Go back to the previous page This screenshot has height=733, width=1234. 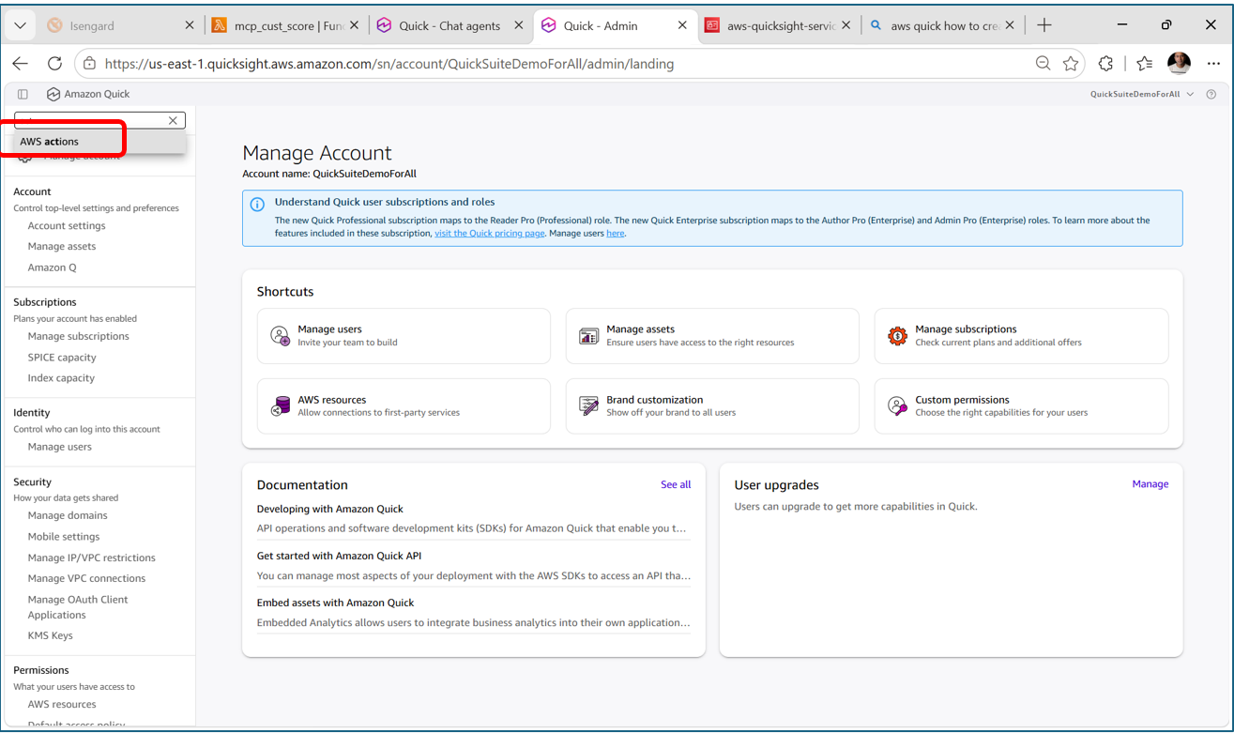click(x=21, y=64)
